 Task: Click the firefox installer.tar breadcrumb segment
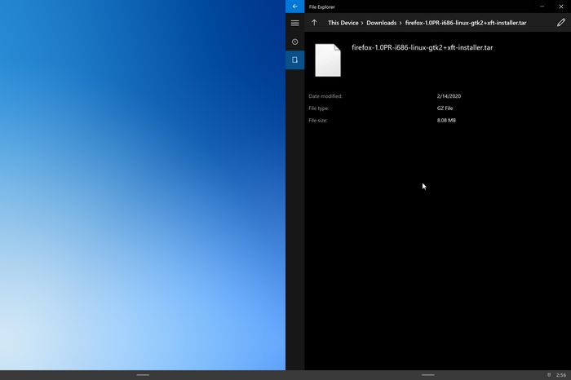[466, 23]
